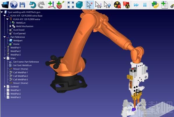Select the GunClosed target
Viewport: 174px width, 117px height.
(x=19, y=30)
